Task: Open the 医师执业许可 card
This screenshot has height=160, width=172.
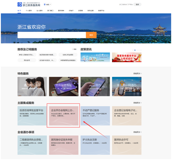Action: (127, 145)
